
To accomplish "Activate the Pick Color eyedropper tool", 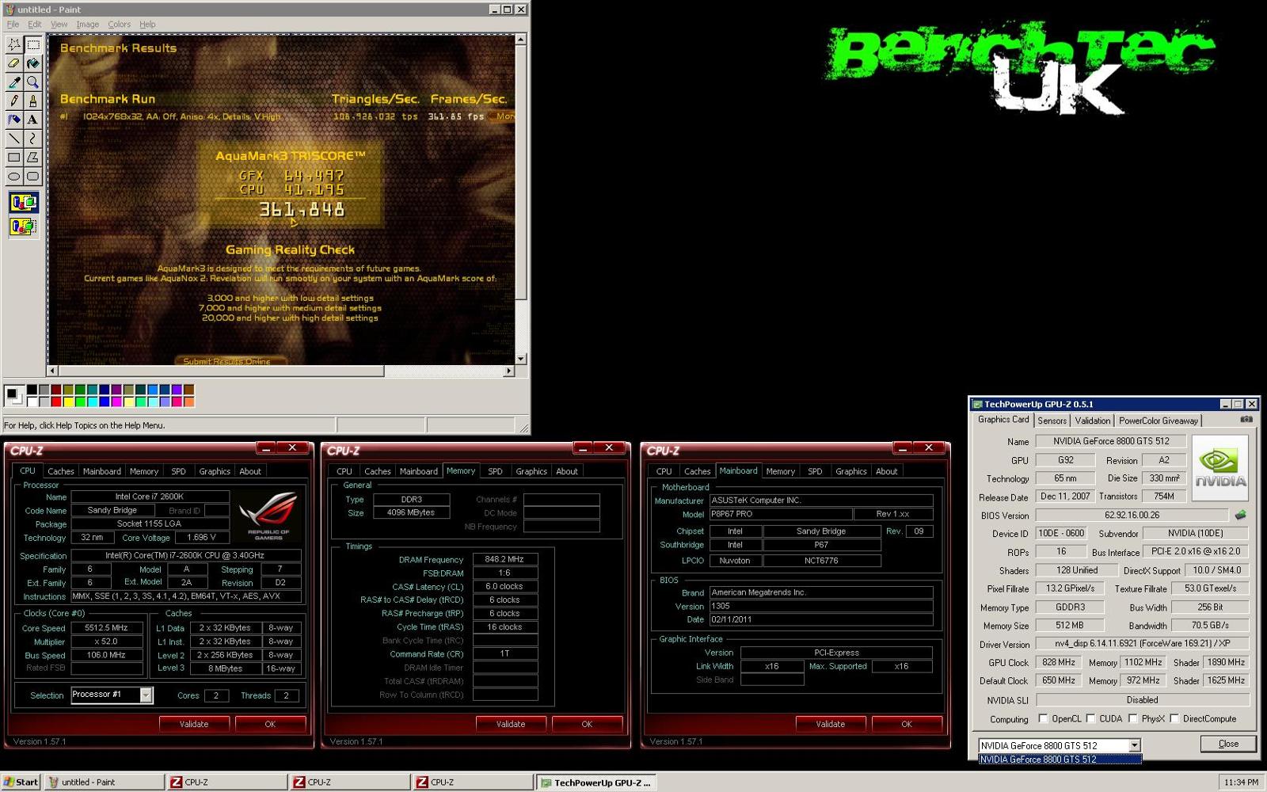I will point(14,82).
